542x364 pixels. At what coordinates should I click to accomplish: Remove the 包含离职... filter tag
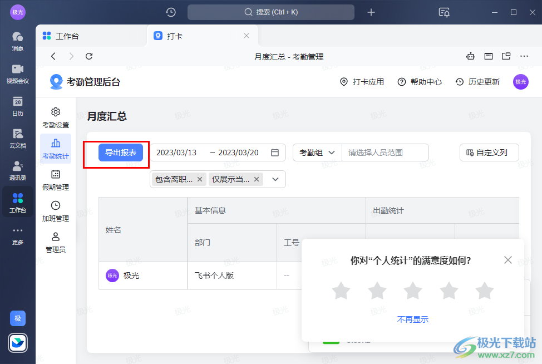[x=200, y=179]
